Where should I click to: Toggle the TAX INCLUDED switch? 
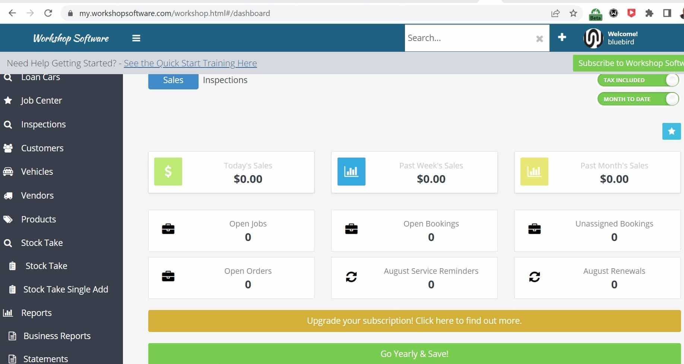638,80
